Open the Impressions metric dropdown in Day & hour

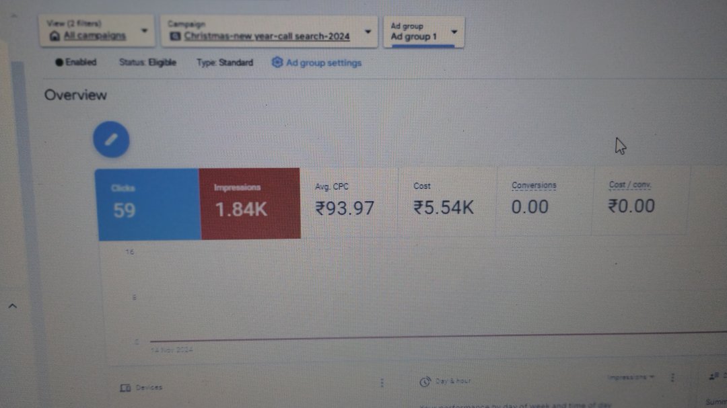(x=631, y=377)
